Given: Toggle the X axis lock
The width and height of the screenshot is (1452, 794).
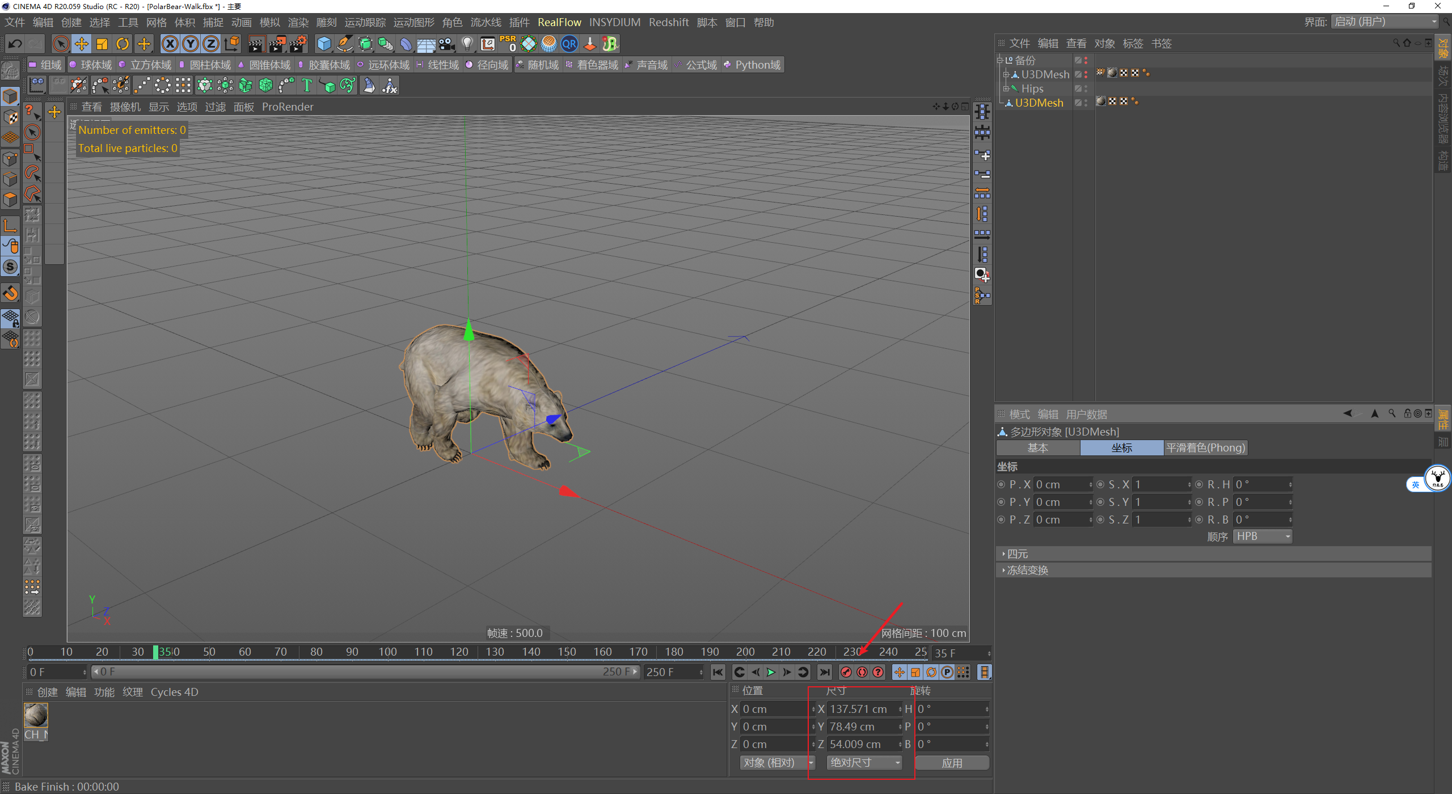Looking at the screenshot, I should coord(170,44).
